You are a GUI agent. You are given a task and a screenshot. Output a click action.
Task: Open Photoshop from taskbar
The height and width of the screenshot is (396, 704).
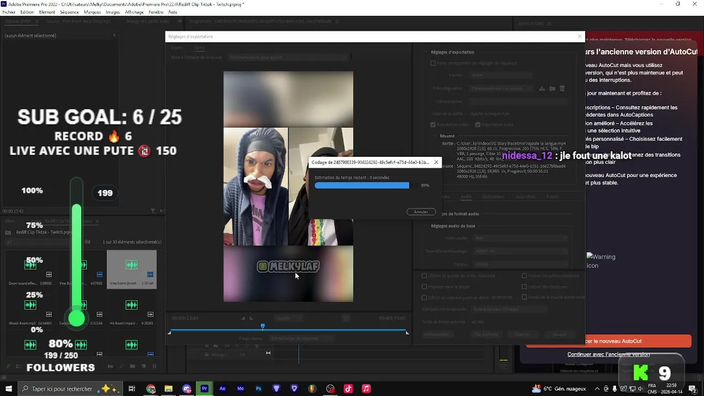pos(258,389)
